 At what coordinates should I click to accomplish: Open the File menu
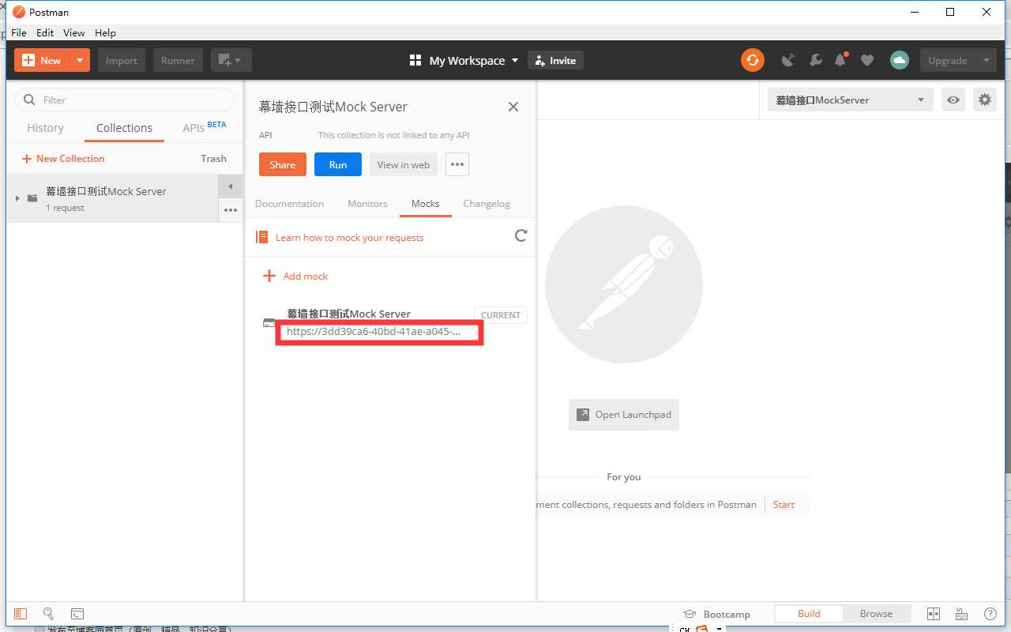point(19,33)
